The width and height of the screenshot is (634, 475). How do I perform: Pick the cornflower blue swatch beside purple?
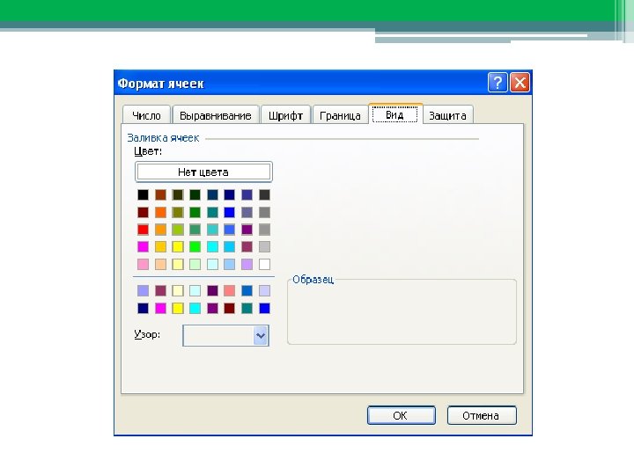229,230
